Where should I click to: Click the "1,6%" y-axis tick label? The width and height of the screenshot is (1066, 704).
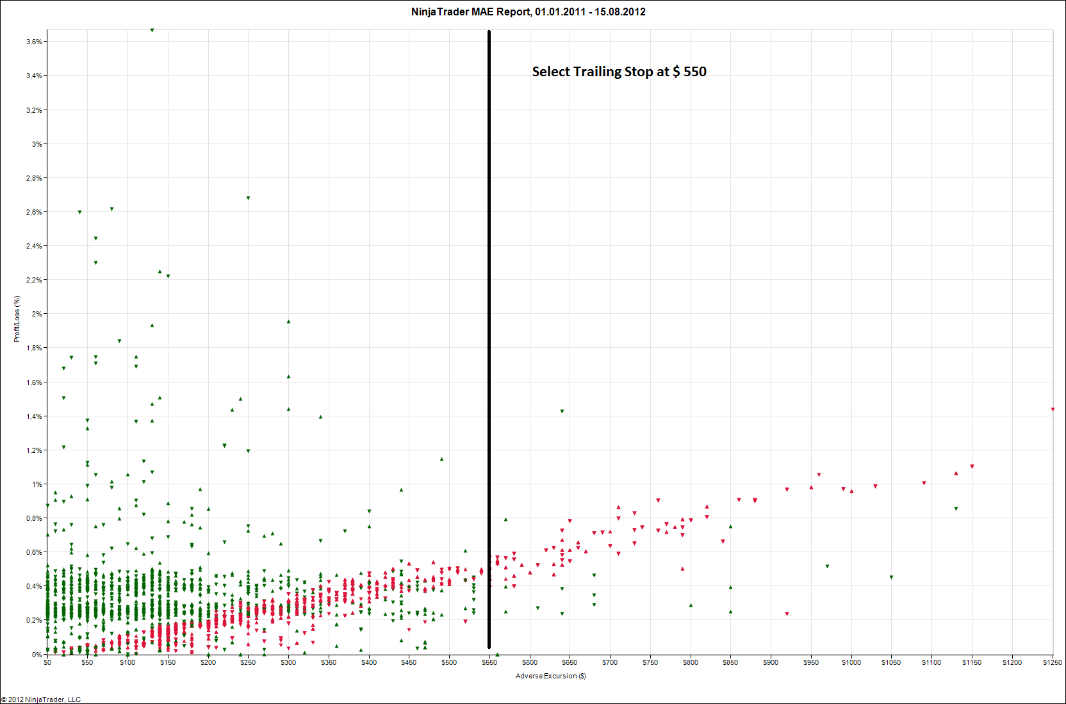34,382
